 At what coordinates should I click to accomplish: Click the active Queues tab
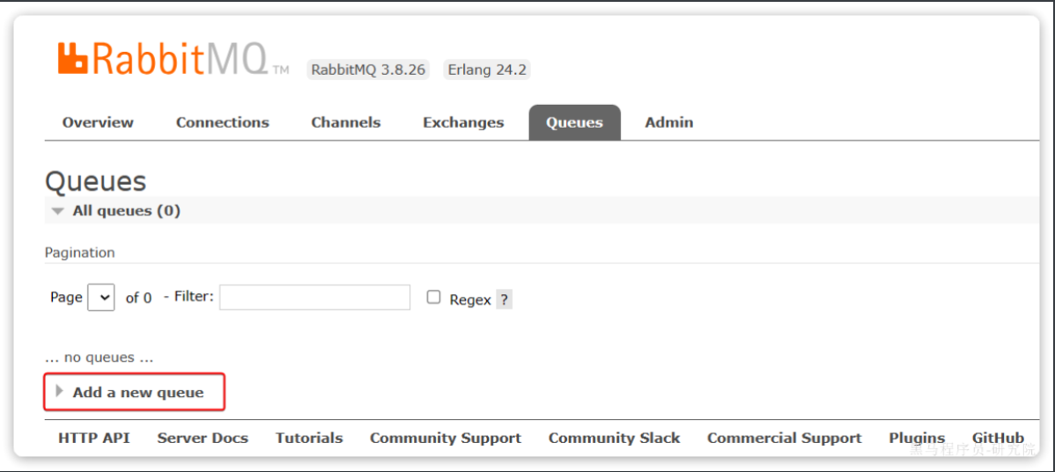[574, 122]
